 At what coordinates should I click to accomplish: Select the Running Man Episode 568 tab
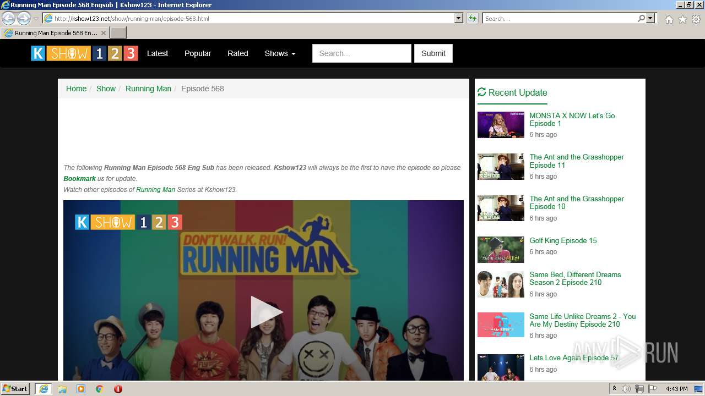(55, 33)
